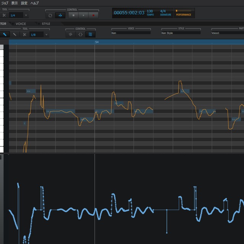Select the pencil tool in editor toolbar

[5, 34]
